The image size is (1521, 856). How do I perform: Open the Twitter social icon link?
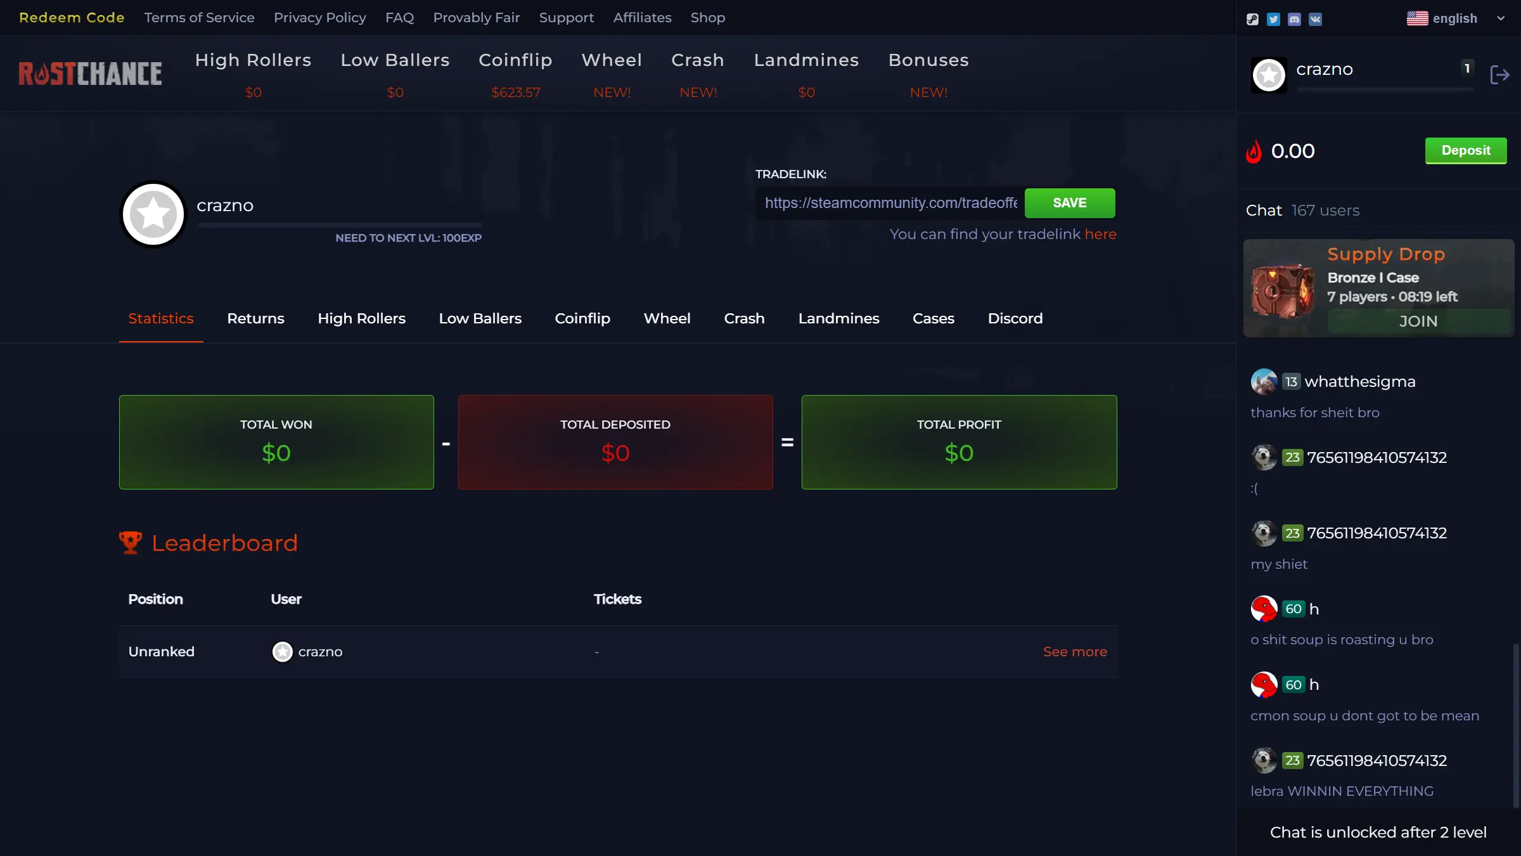(1273, 19)
